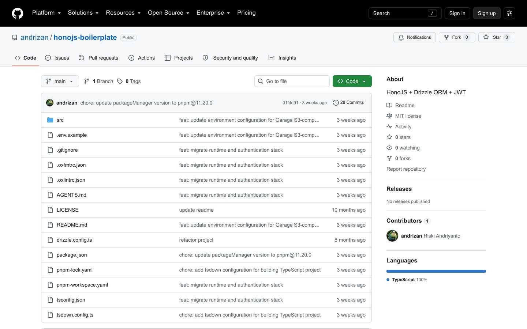Viewport: 527px width, 329px height.
Task: Click the tag icon beside Tags
Action: 120,81
